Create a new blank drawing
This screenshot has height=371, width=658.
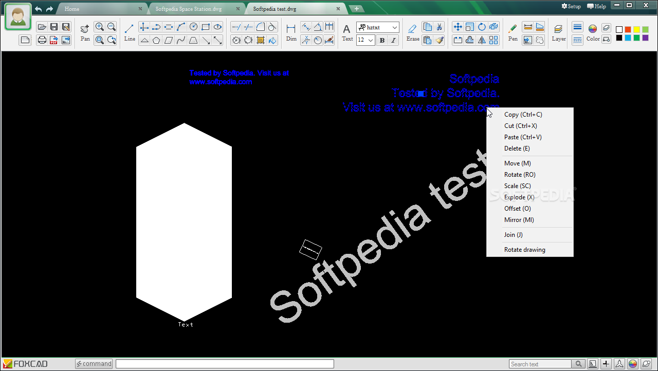click(25, 40)
